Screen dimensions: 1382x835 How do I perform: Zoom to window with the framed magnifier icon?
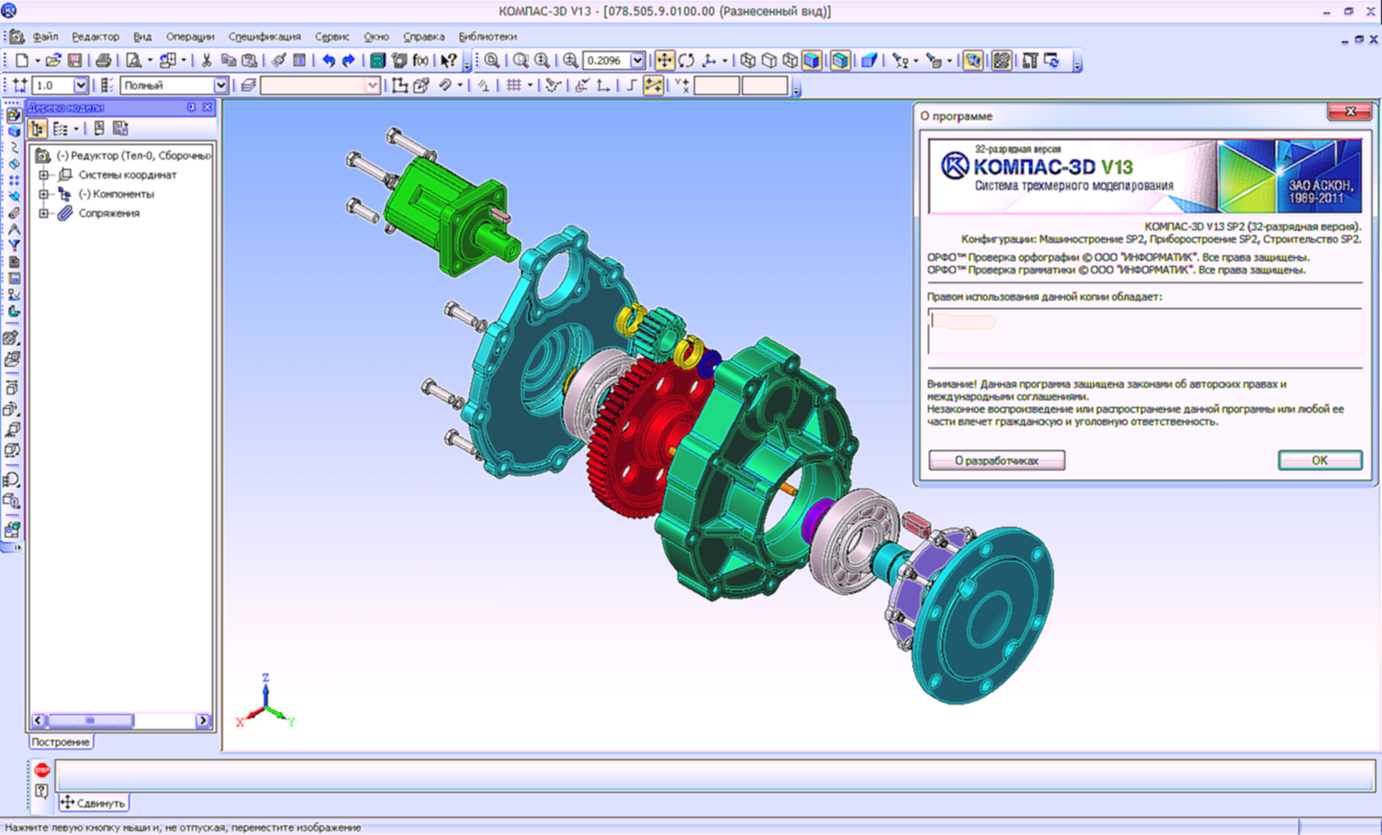pyautogui.click(x=520, y=60)
